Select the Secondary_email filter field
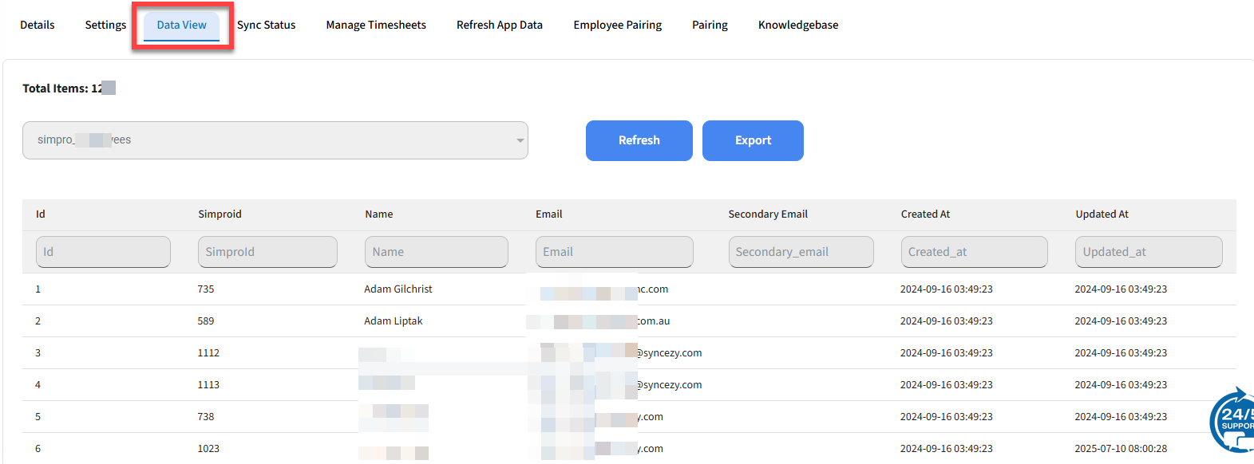This screenshot has height=464, width=1254. coord(801,252)
